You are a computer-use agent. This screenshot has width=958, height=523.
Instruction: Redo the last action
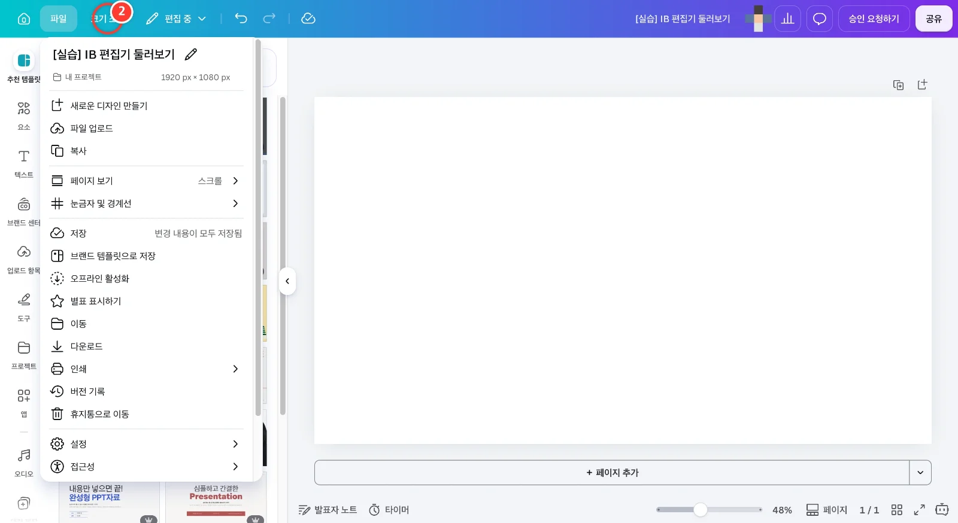pos(269,19)
